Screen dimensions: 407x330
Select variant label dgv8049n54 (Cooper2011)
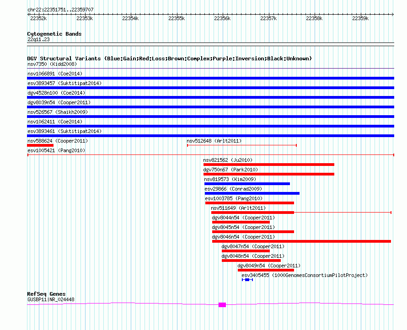pos(269,266)
